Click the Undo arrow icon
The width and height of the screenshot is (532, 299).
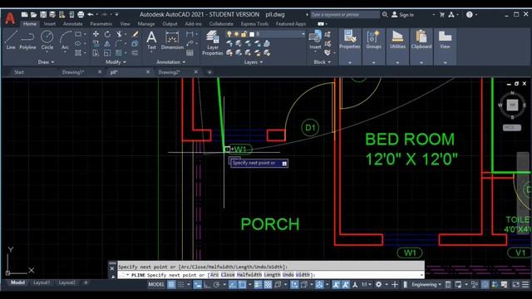coord(91,15)
